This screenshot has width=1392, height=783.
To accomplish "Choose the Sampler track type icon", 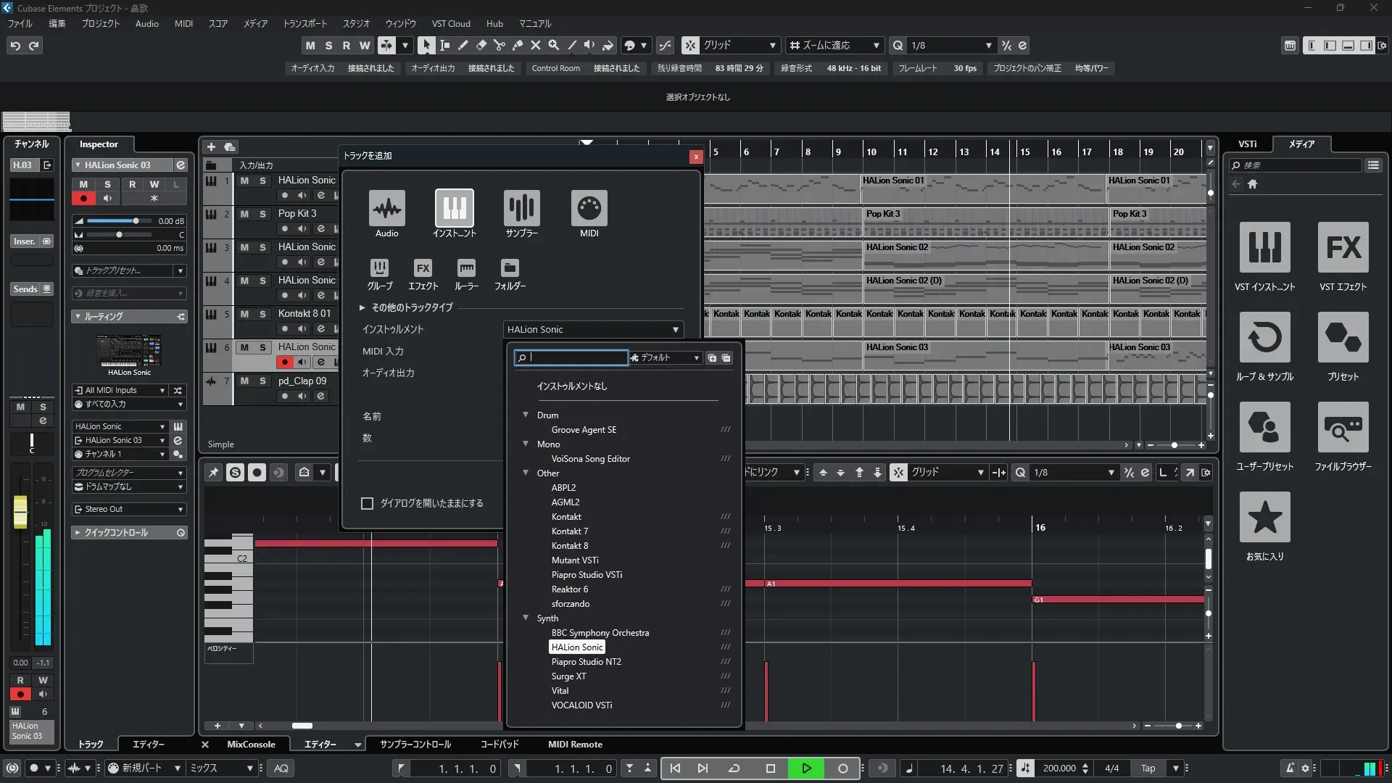I will pos(521,209).
